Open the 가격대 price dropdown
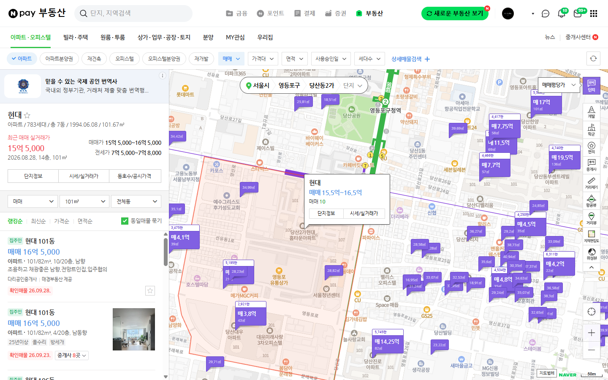Viewport: 608px width, 380px height. click(263, 59)
